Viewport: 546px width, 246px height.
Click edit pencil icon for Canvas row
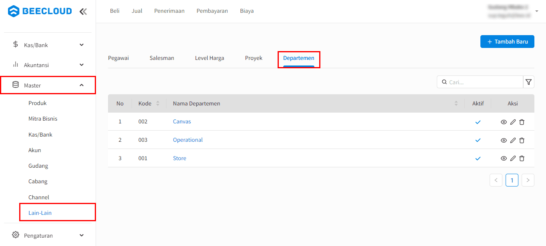click(x=513, y=122)
